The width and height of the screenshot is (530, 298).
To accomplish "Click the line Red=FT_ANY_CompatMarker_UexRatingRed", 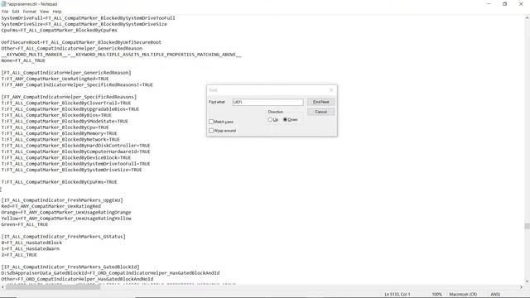I will tap(51, 206).
